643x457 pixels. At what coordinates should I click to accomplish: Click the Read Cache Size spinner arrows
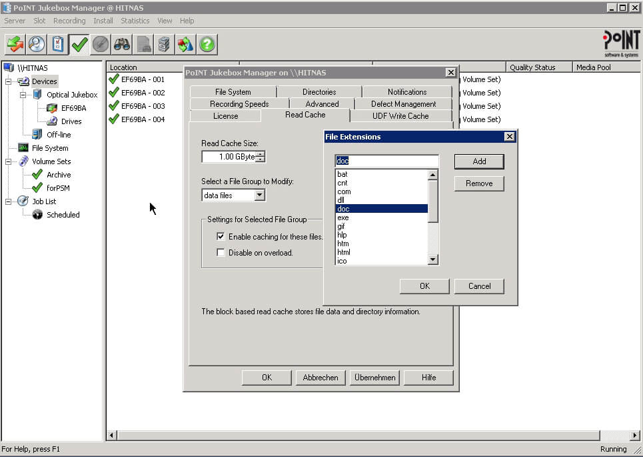pos(261,156)
